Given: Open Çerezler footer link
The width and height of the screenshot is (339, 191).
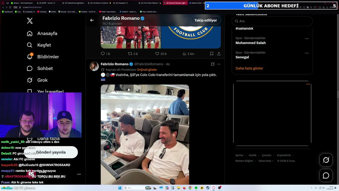Looking at the screenshot, I should [266, 155].
